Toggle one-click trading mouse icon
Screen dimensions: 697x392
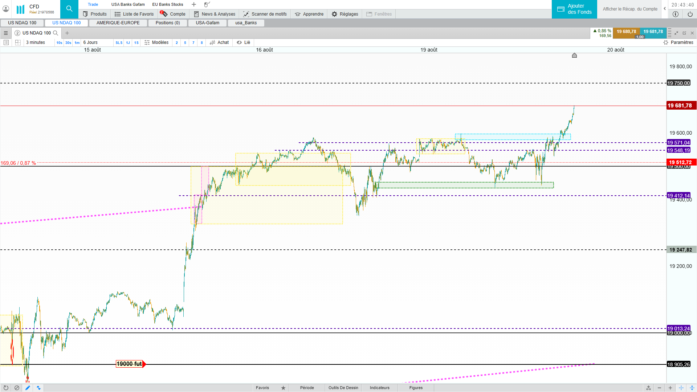(x=207, y=4)
